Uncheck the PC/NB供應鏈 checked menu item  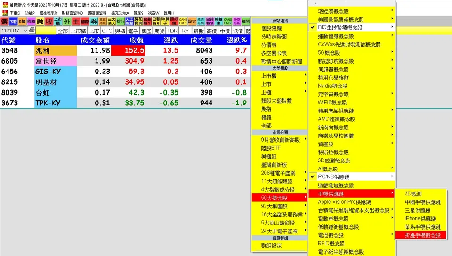pos(352,176)
